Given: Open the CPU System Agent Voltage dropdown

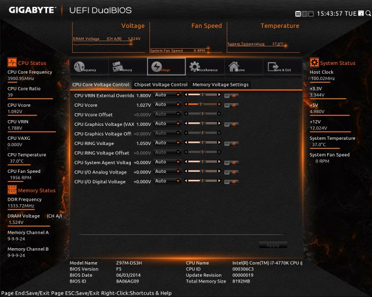Looking at the screenshot, I should [x=167, y=162].
